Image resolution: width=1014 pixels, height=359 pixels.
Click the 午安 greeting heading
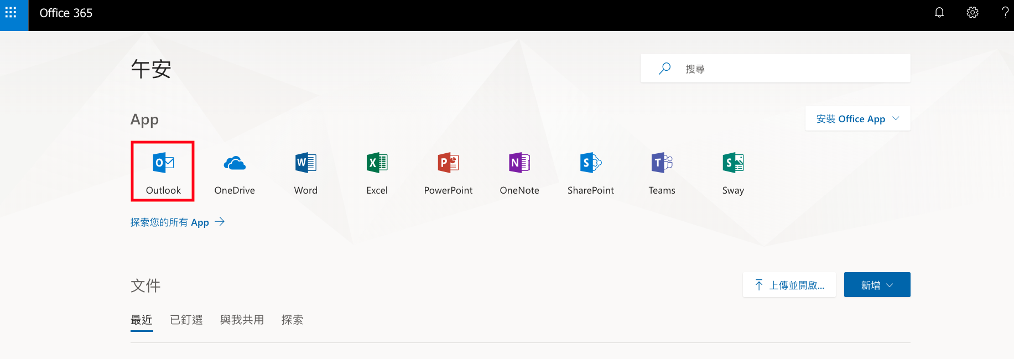point(151,69)
